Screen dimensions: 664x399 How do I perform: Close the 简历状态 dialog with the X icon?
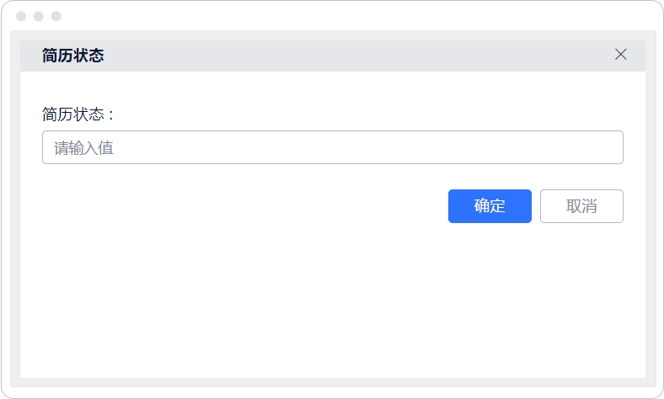point(621,55)
